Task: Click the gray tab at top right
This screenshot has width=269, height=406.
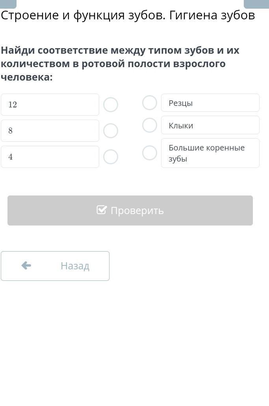Action: click(x=256, y=4)
